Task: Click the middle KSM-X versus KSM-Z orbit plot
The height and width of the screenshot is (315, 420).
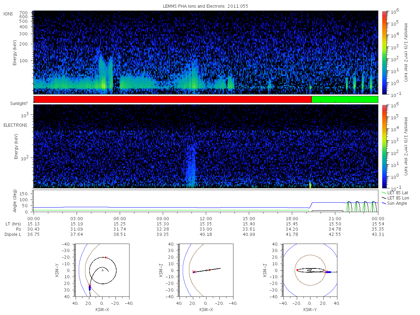Action: tap(206, 270)
